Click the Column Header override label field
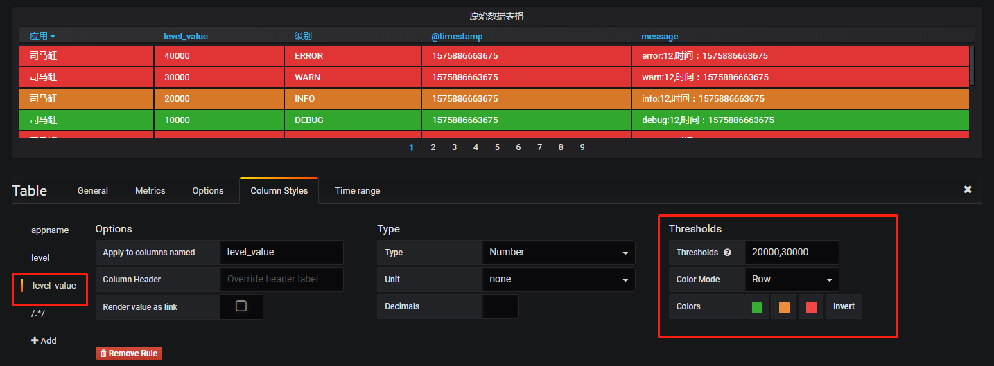994x366 pixels. click(281, 280)
